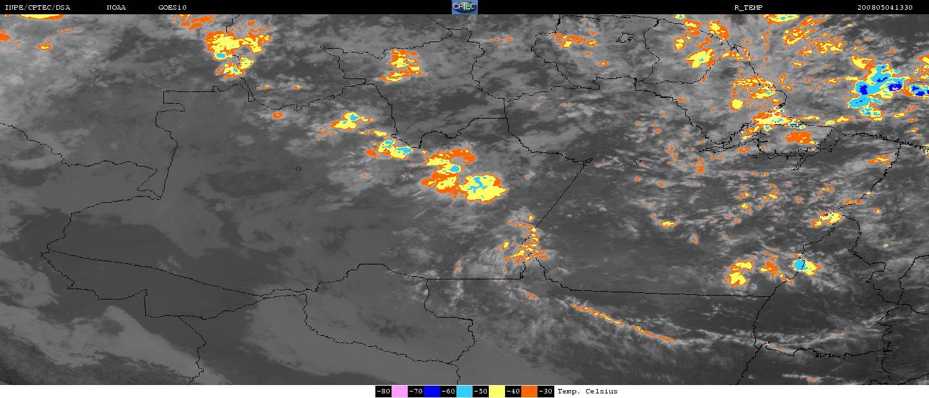This screenshot has width=929, height=398.
Task: Click the yellow legend color swatch
Action: pos(497,392)
